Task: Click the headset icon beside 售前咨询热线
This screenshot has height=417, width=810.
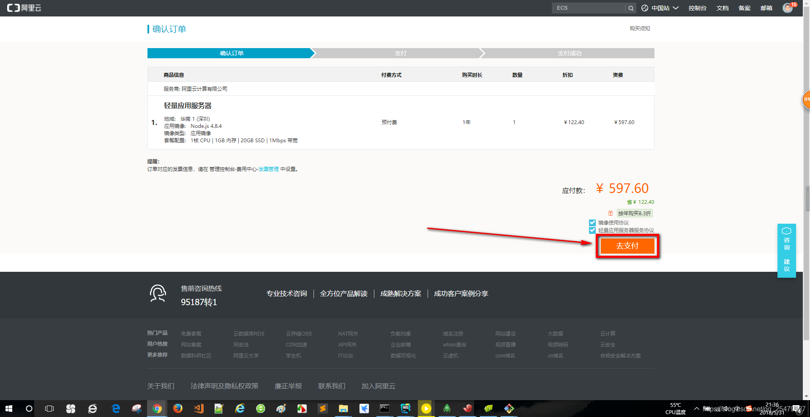Action: pyautogui.click(x=158, y=293)
